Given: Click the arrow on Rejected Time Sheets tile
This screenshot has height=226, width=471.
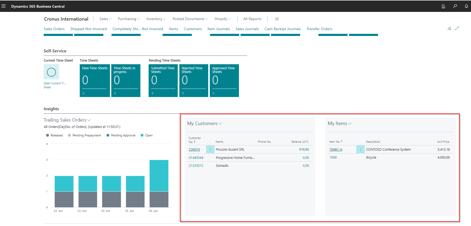Looking at the screenshot, I should pos(183,93).
